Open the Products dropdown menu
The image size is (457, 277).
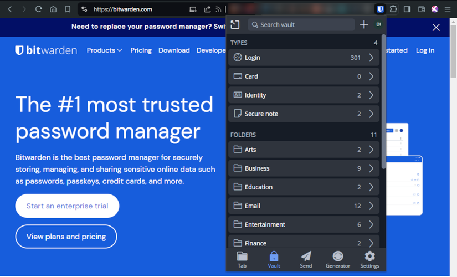104,50
